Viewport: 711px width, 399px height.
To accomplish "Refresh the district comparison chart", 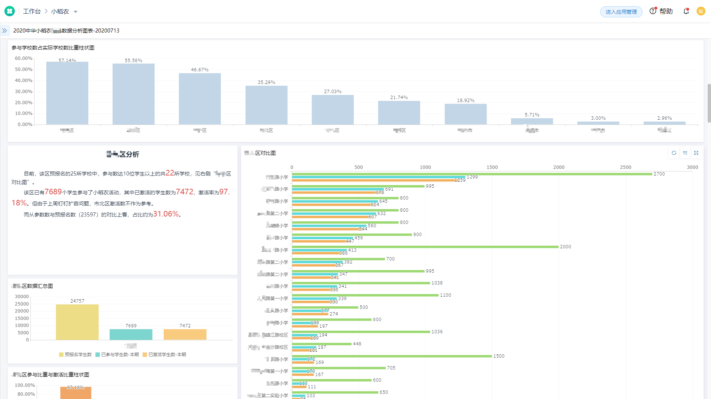I will [674, 153].
